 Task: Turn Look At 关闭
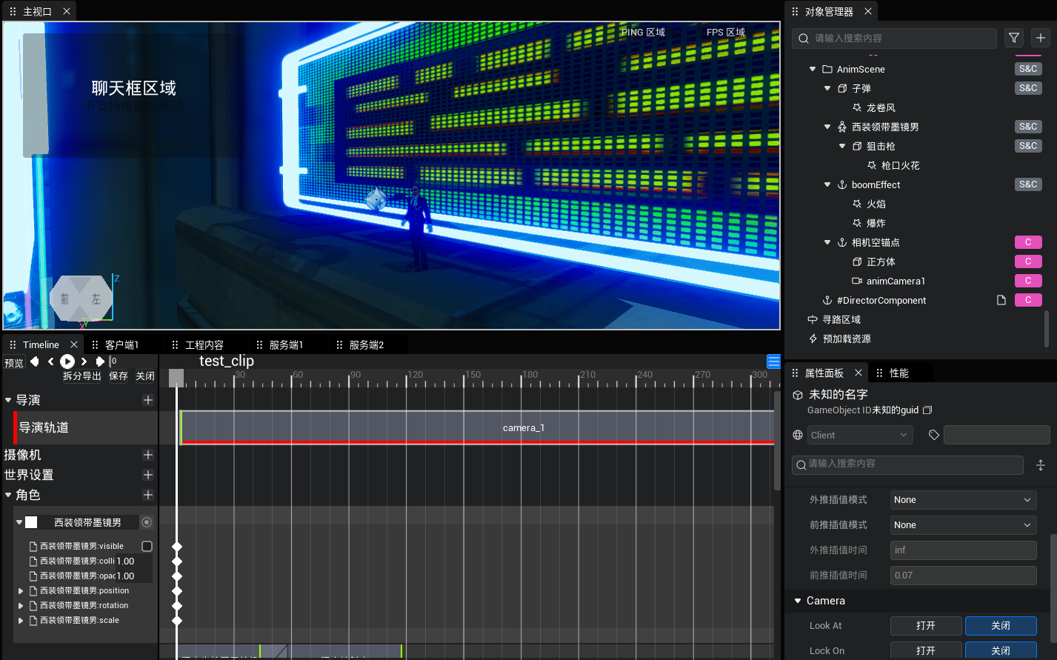pyautogui.click(x=1001, y=626)
